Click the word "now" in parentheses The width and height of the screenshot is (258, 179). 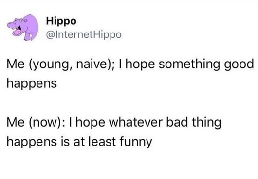(44, 124)
